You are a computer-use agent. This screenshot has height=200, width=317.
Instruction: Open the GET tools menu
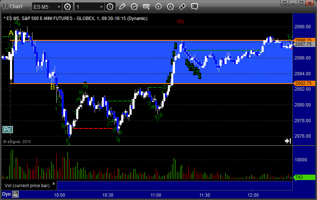[x=146, y=7]
